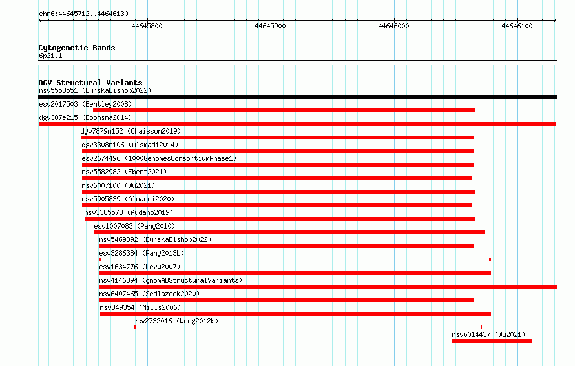Image resolution: width=575 pixels, height=366 pixels.
Task: Click the DGV Structural Variants track title
Action: (x=90, y=83)
